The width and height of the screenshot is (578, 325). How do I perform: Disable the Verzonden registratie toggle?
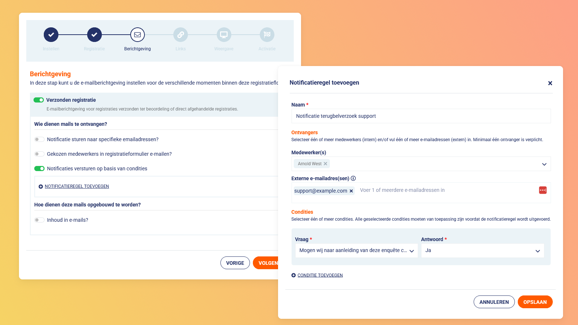(x=39, y=100)
